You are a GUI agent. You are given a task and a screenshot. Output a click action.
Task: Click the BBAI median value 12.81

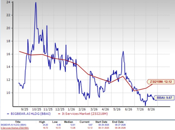(x=73, y=125)
